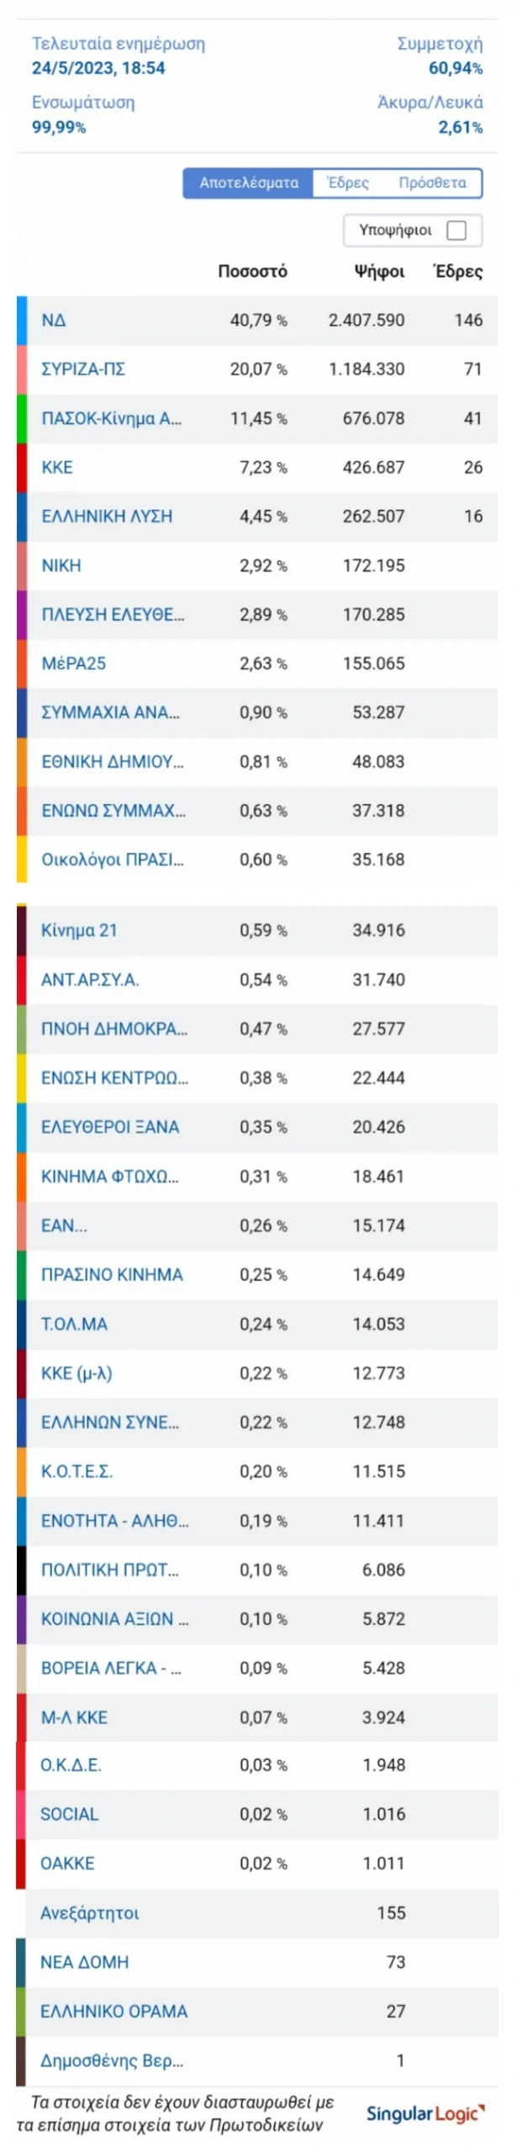This screenshot has width=517, height=2153.
Task: Click the Ποσοστό column header
Action: [x=252, y=272]
